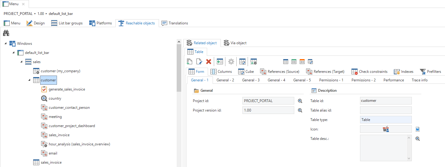Click the zoom icon beside Table desc.
445x167 pixels.
418,139
